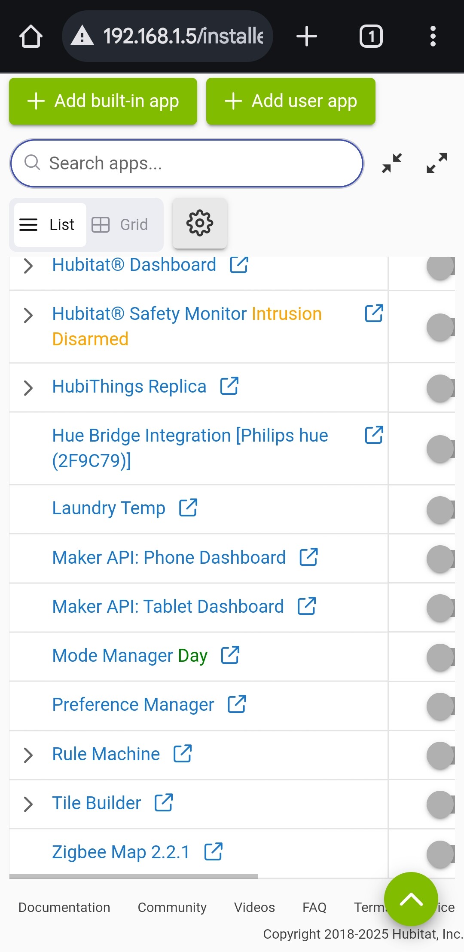Open the Zigbee Map 2.2.1 app link
This screenshot has height=952, width=464.
point(121,852)
